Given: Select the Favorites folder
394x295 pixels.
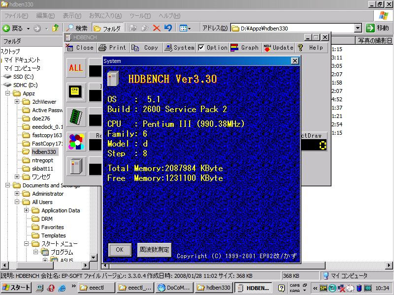Looking at the screenshot, I should pyautogui.click(x=53, y=227).
